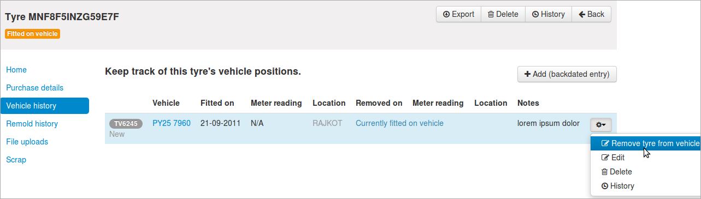Click the Export button
Screen dimensions: 701x199
pyautogui.click(x=458, y=14)
